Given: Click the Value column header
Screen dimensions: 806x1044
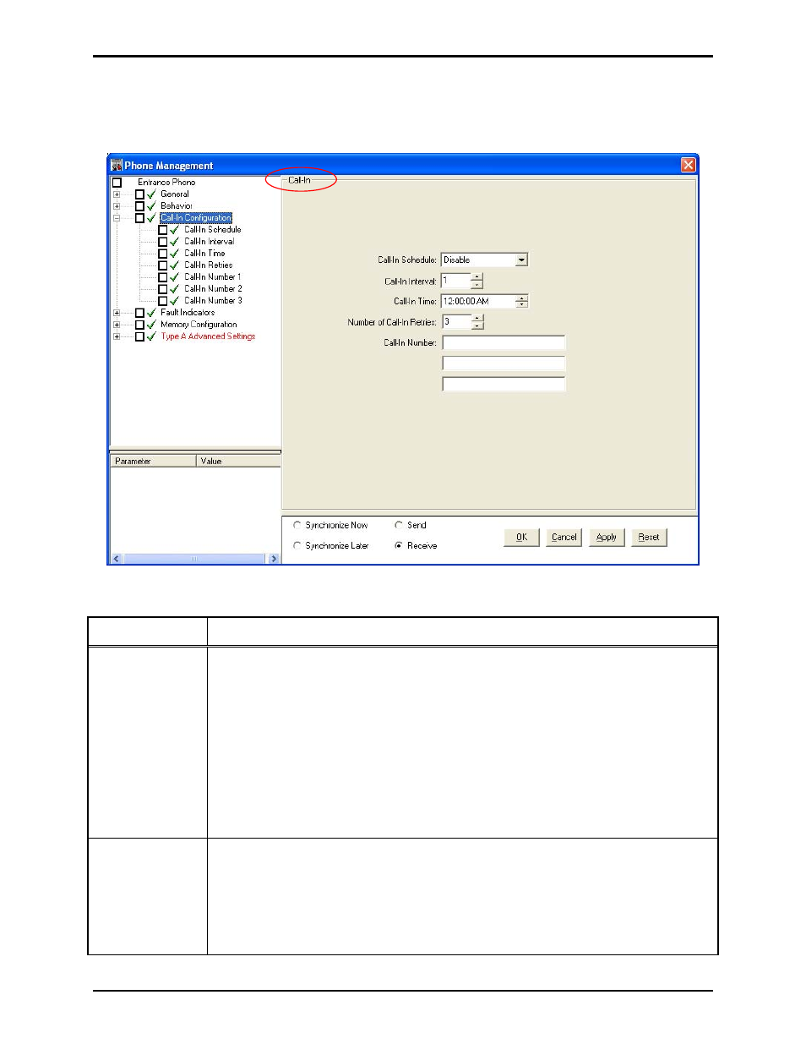Looking at the screenshot, I should coord(238,462).
